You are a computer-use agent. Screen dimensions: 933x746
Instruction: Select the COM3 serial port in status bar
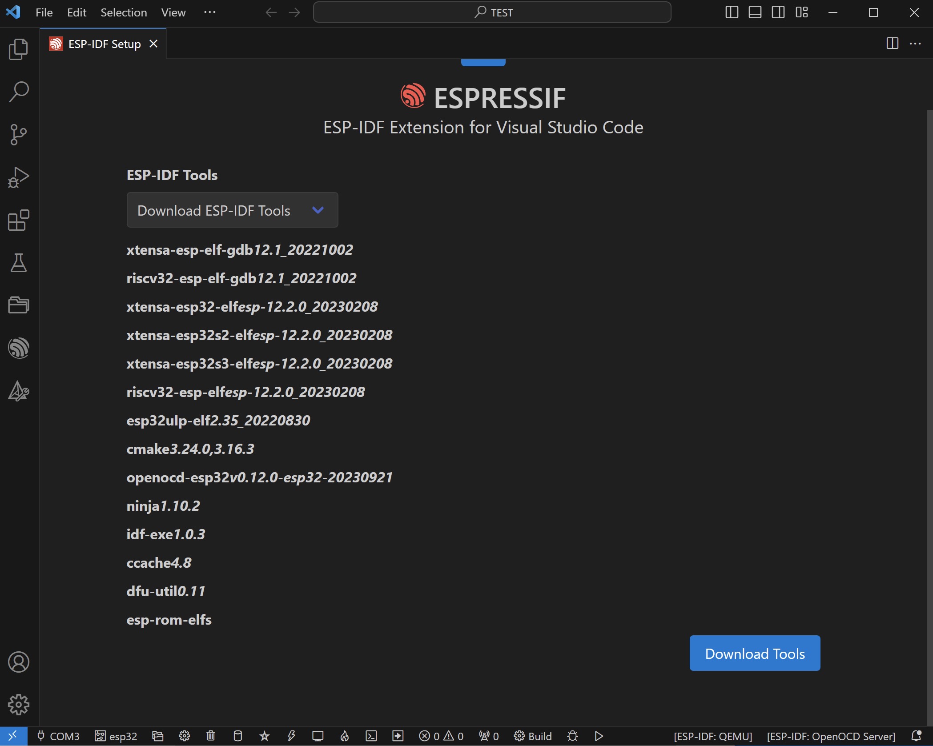tap(58, 736)
